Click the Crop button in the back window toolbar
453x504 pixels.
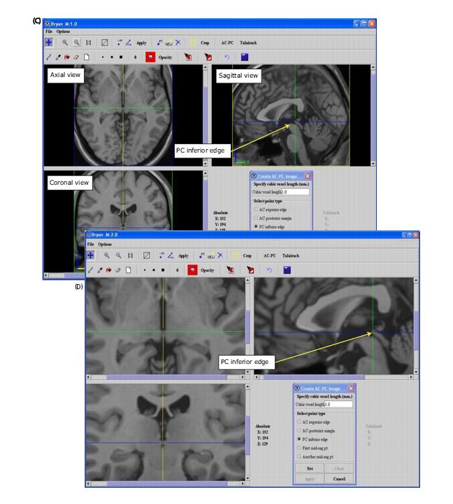205,42
